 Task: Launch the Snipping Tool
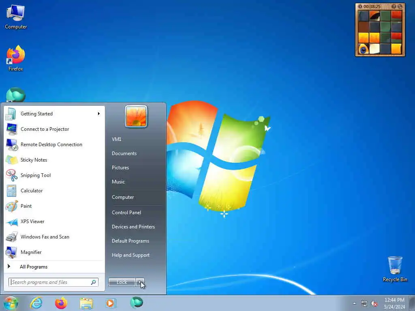[x=54, y=175]
